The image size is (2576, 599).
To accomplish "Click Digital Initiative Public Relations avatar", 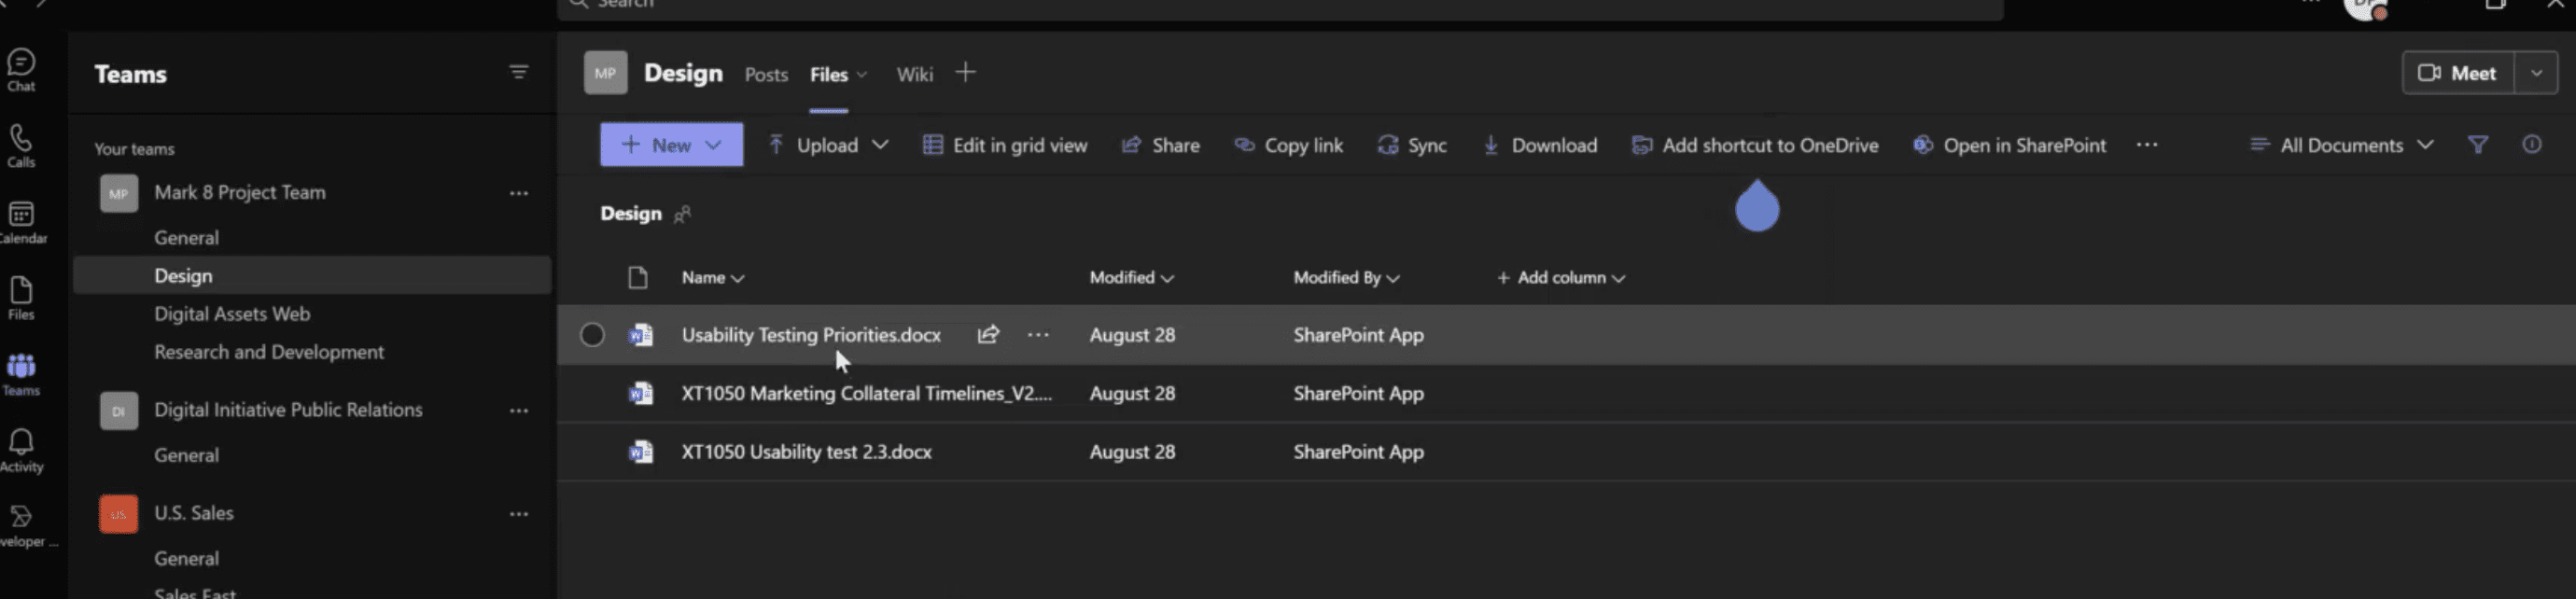I will pyautogui.click(x=118, y=410).
